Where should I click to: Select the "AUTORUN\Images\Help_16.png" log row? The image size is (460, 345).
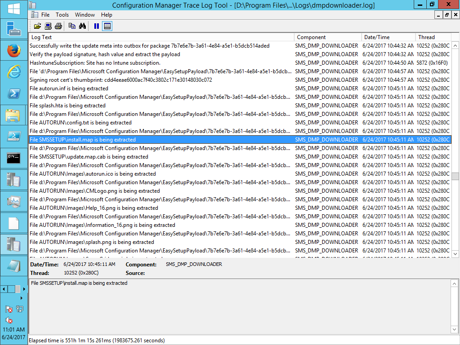pyautogui.click(x=240, y=208)
